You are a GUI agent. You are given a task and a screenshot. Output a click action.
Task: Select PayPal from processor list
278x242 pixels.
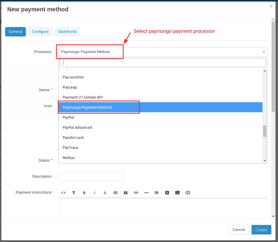coord(161,117)
